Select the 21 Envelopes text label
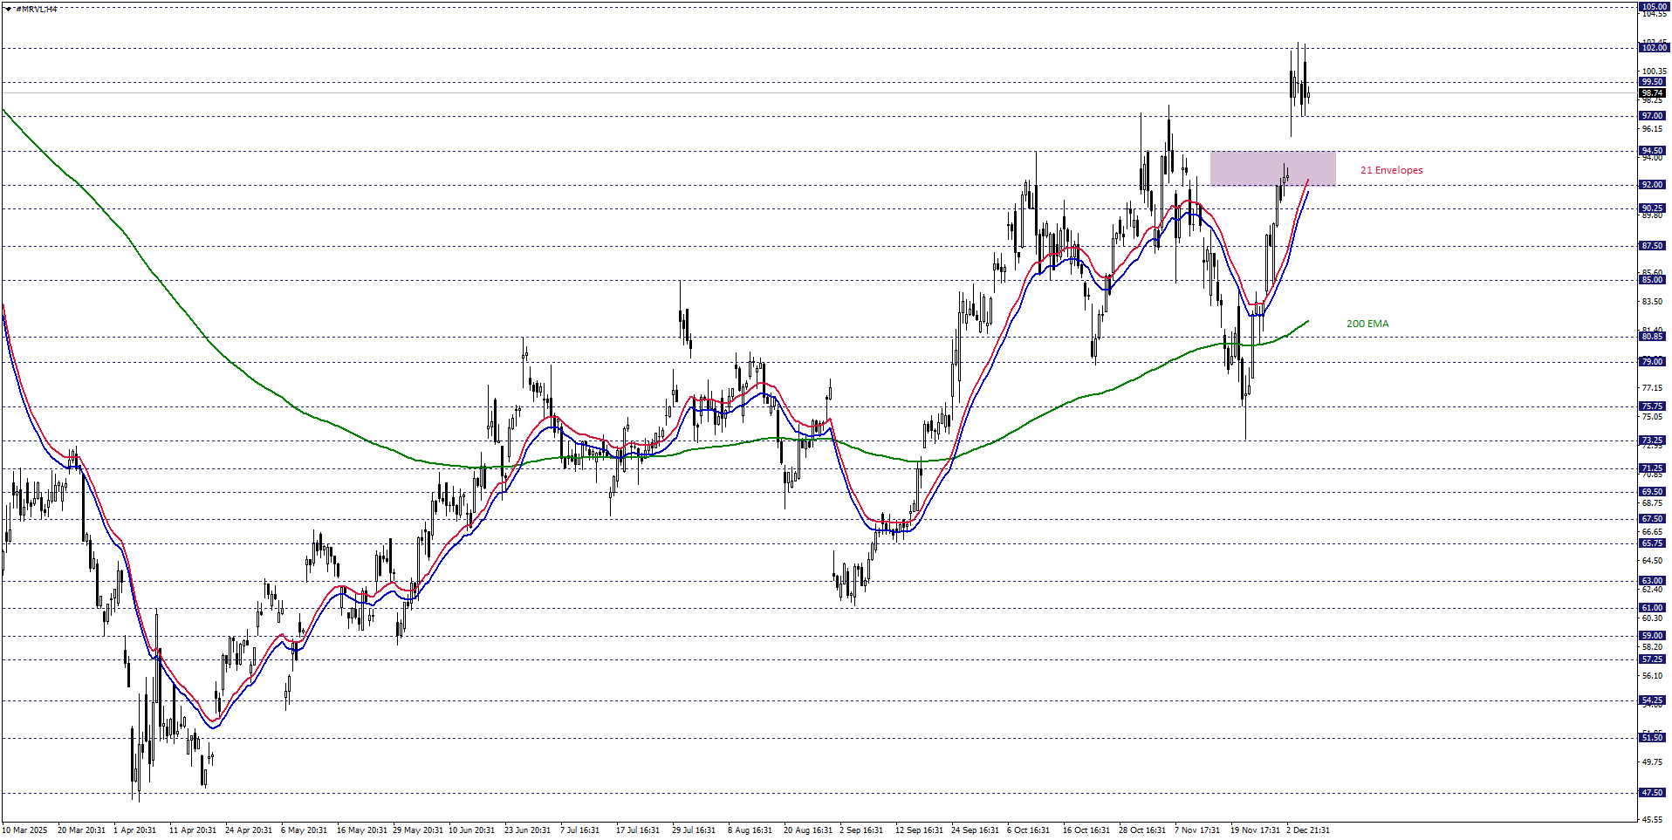 [1391, 170]
